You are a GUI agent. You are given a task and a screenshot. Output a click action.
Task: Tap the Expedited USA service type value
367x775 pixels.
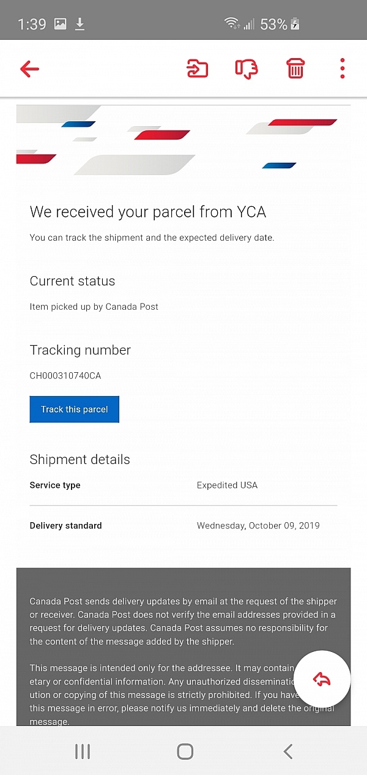click(227, 485)
